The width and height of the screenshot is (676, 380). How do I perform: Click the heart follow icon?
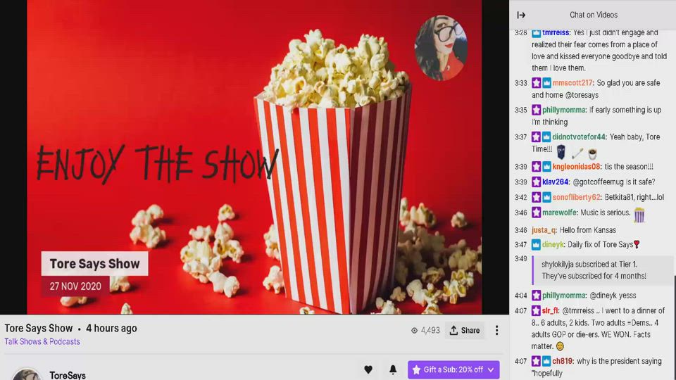coord(368,369)
